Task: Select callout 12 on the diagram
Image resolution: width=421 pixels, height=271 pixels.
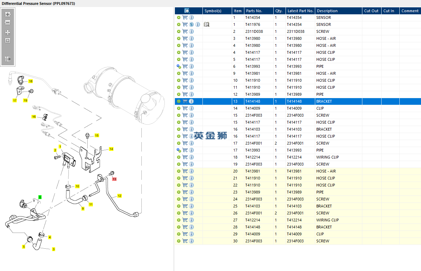Action: pos(119,196)
